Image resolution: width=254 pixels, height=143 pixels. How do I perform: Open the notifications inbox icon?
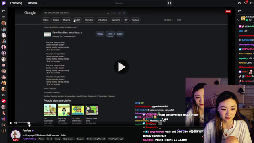pyautogui.click(x=245, y=3)
